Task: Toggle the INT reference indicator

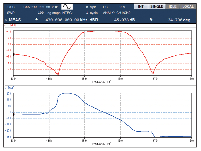Action: pos(141,7)
